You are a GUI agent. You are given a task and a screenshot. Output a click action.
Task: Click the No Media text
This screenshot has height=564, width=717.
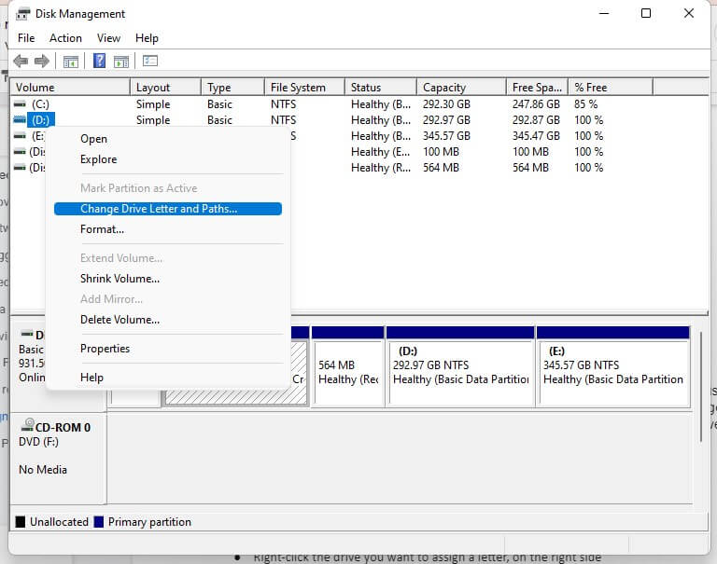coord(43,470)
